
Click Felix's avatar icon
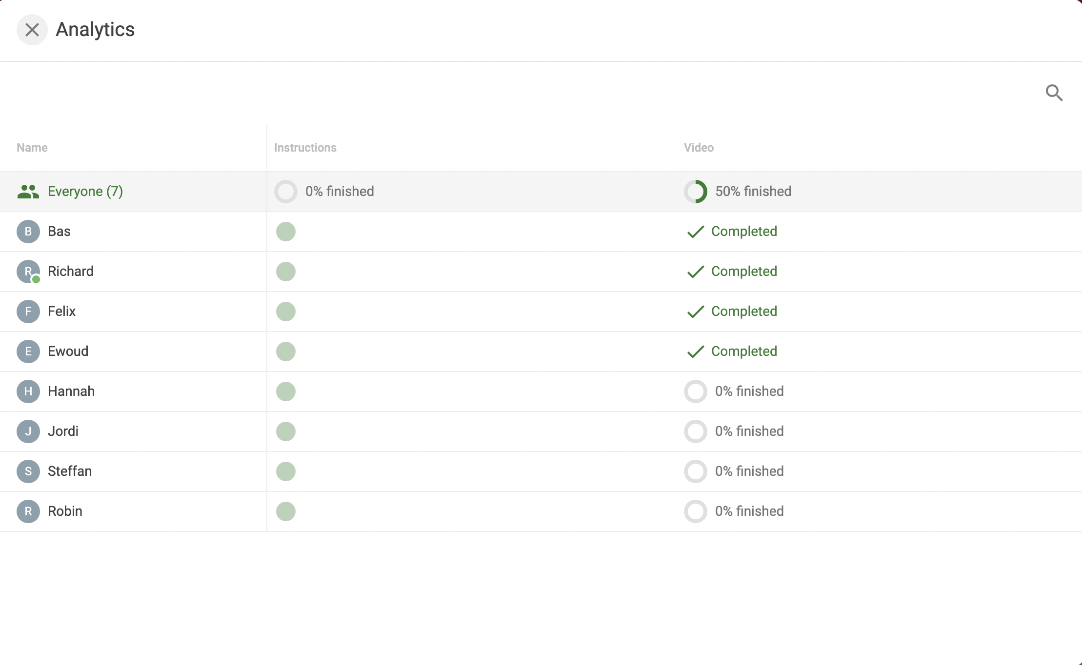[28, 312]
